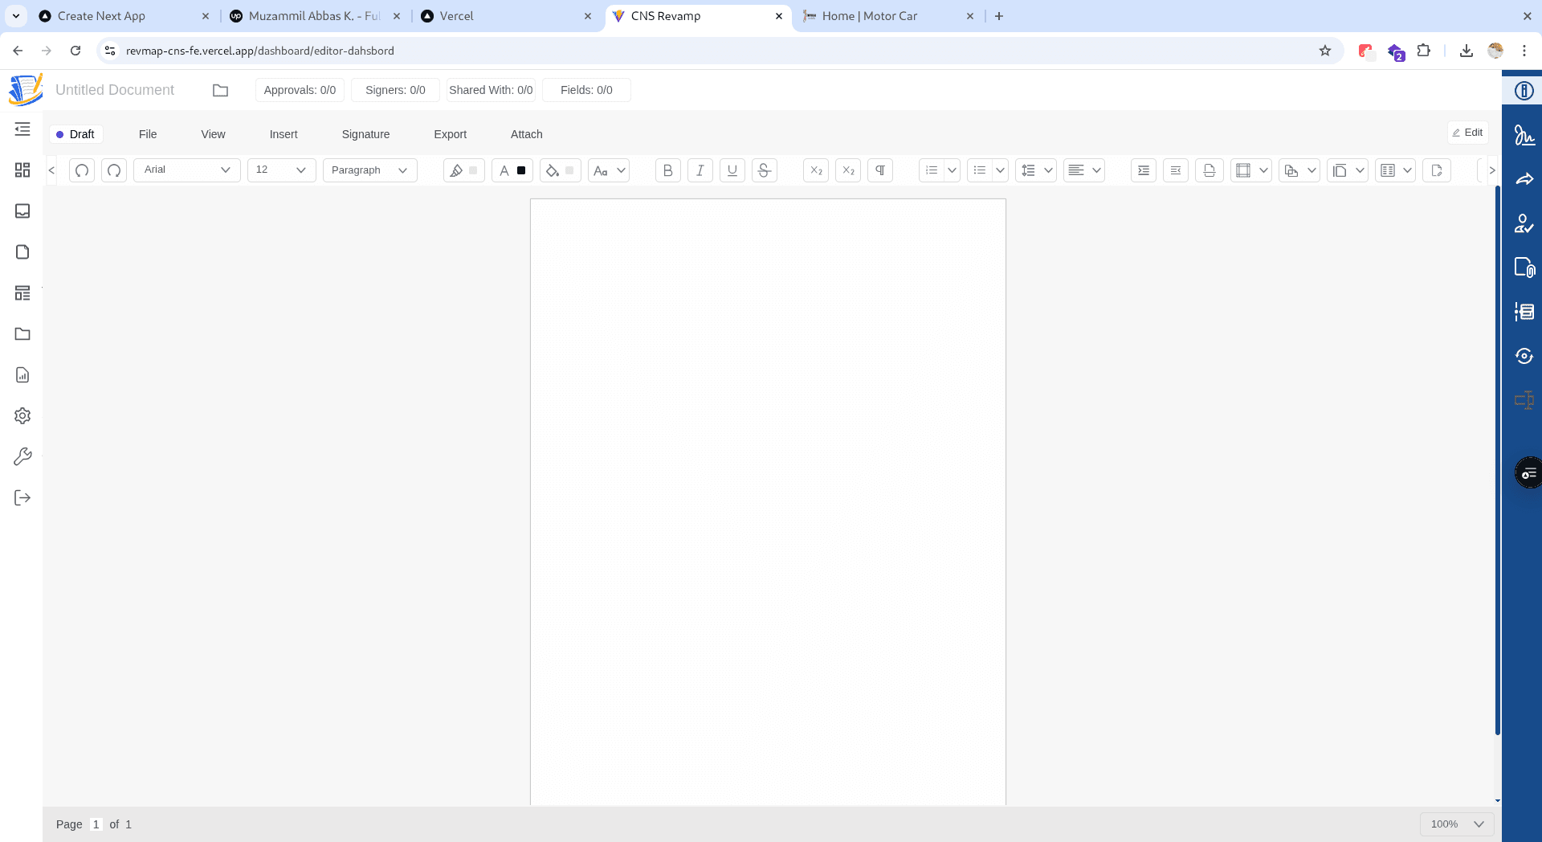Click the redo arrow in editor toolbar
1542x842 pixels.
114,170
